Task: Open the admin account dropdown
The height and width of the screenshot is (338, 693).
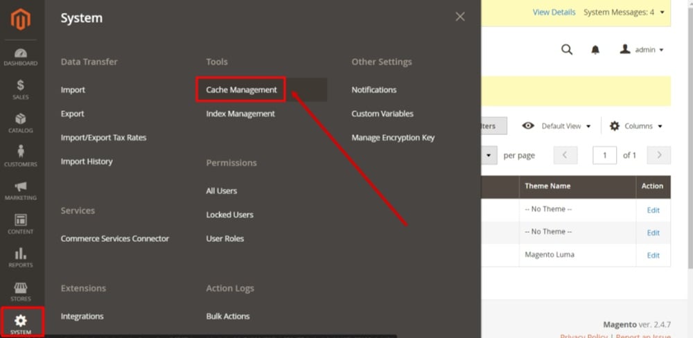Action: (642, 49)
